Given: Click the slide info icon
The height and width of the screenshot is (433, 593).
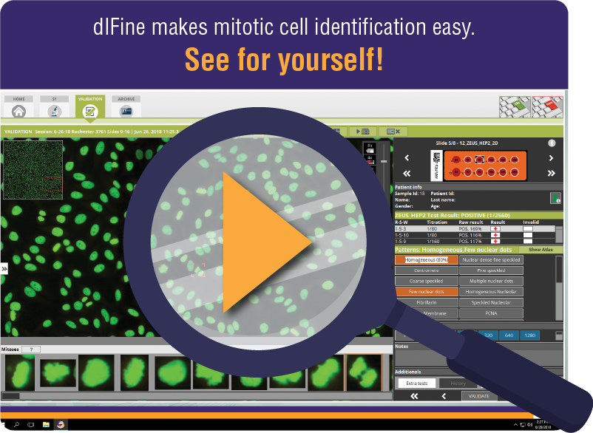Looking at the screenshot, I should tap(552, 143).
